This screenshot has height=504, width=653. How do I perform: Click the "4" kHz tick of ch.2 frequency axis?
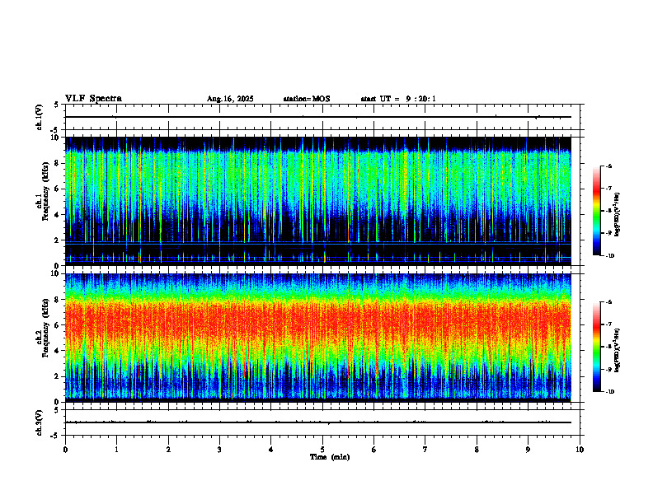pos(58,351)
